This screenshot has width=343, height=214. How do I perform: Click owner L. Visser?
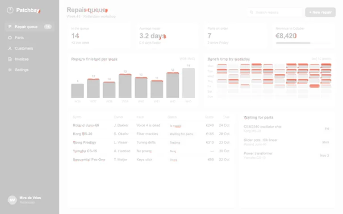point(121,142)
